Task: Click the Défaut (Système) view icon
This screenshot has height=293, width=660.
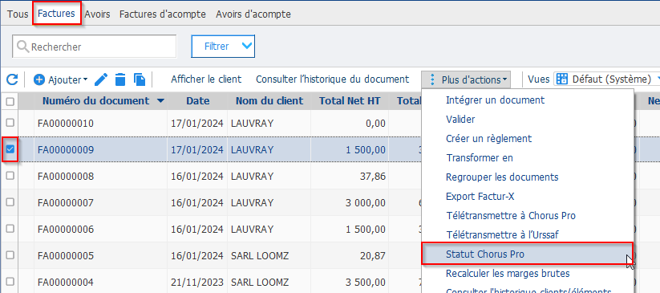Action: tap(561, 79)
